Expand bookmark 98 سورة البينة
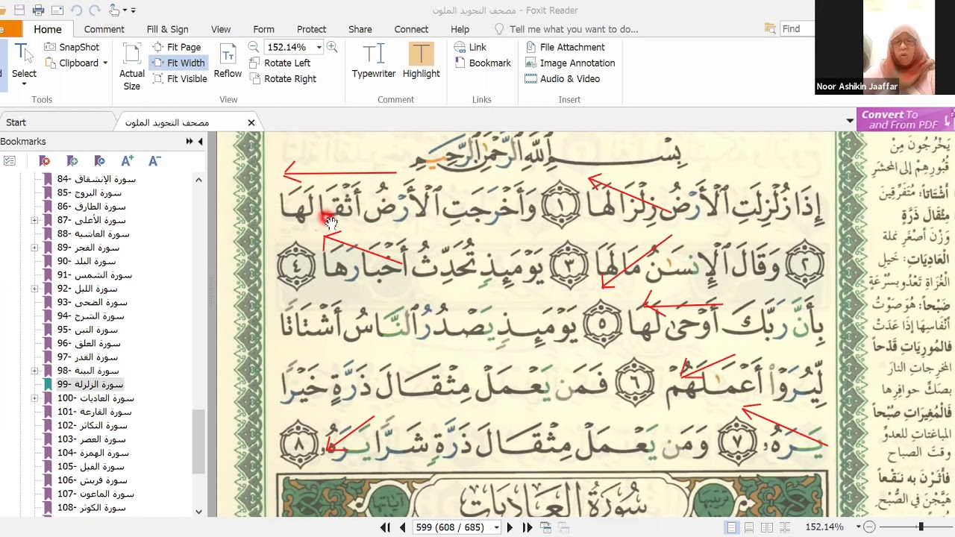The width and height of the screenshot is (955, 537). [34, 371]
